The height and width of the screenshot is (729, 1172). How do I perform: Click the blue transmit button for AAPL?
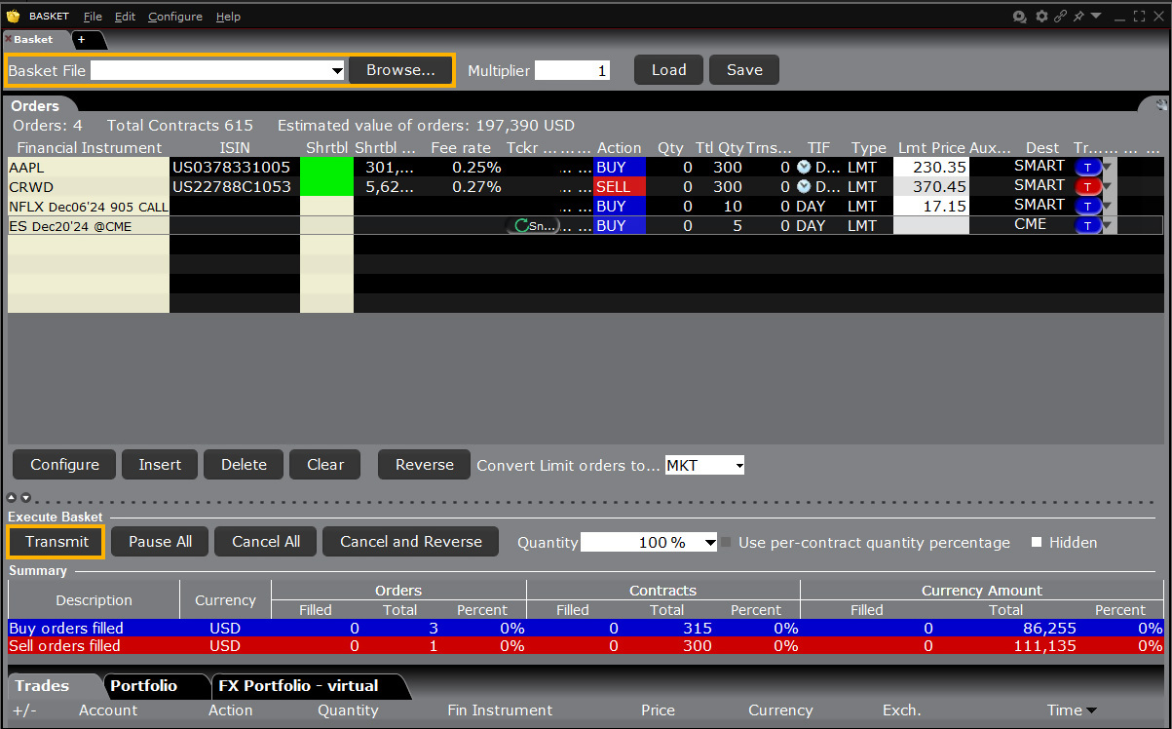1087,168
